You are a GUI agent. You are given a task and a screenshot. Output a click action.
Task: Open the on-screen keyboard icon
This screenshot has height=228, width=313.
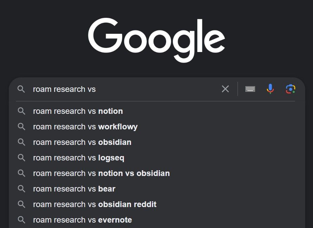(x=250, y=88)
